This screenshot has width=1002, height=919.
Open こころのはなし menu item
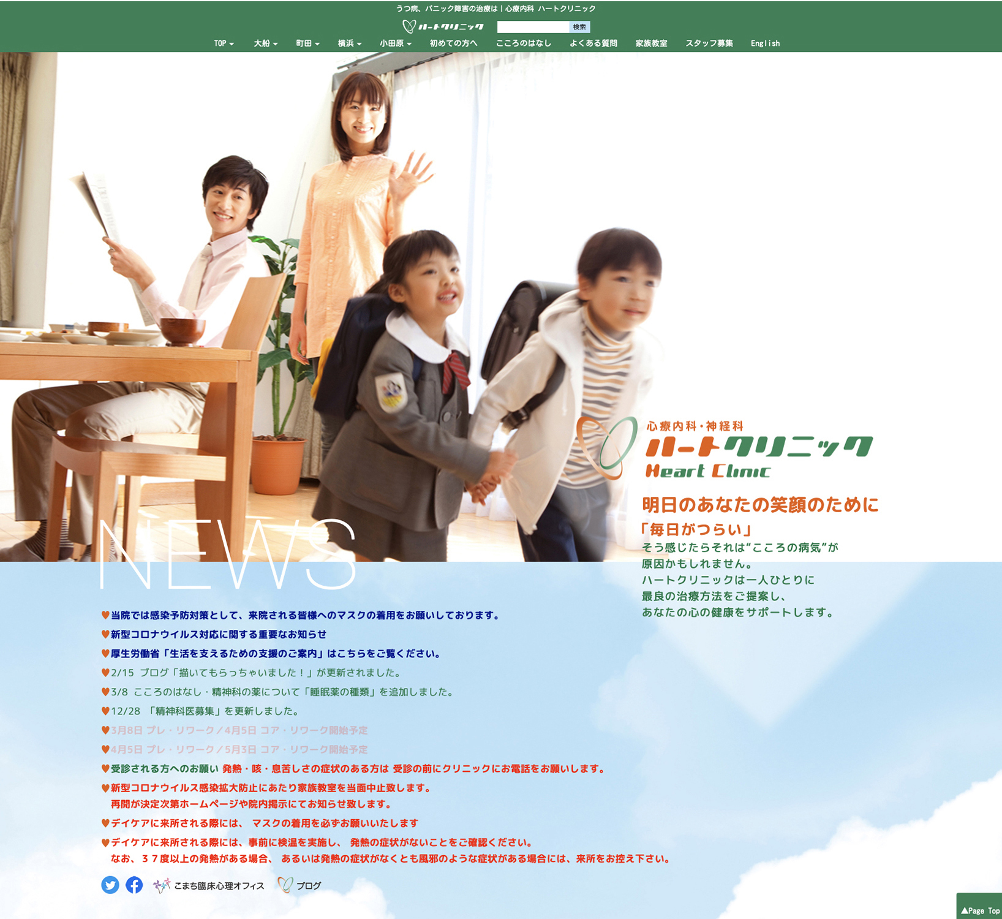tap(524, 43)
